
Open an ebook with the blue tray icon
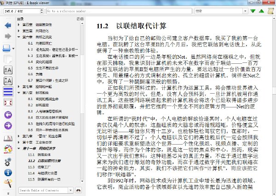coord(6,48)
